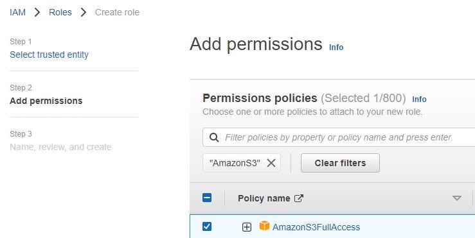Screen dimensions: 475x238
Task: Click the orange box icon of AmazonS3FullAccess
Action: click(x=264, y=226)
